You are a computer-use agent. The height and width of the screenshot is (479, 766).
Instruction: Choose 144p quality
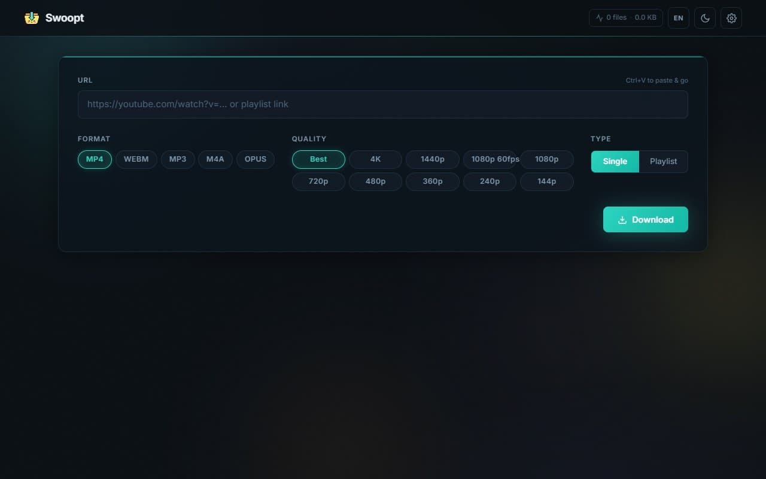click(547, 181)
